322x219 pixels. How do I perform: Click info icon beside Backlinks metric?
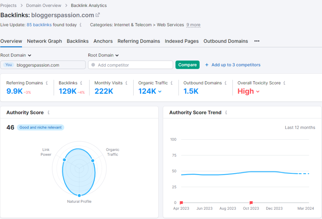coord(81,83)
